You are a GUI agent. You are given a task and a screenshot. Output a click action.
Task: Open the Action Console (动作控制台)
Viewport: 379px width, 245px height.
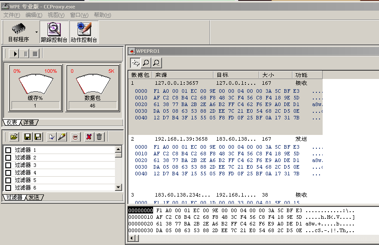coord(84,32)
